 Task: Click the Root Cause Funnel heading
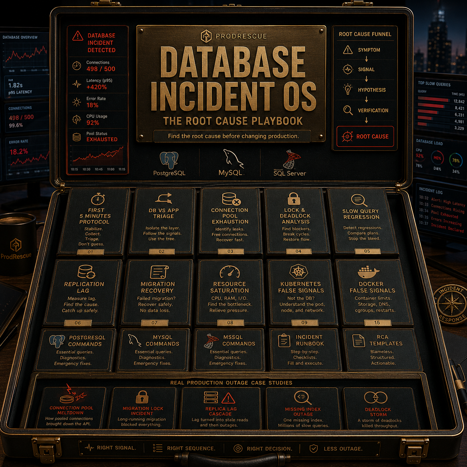click(365, 34)
